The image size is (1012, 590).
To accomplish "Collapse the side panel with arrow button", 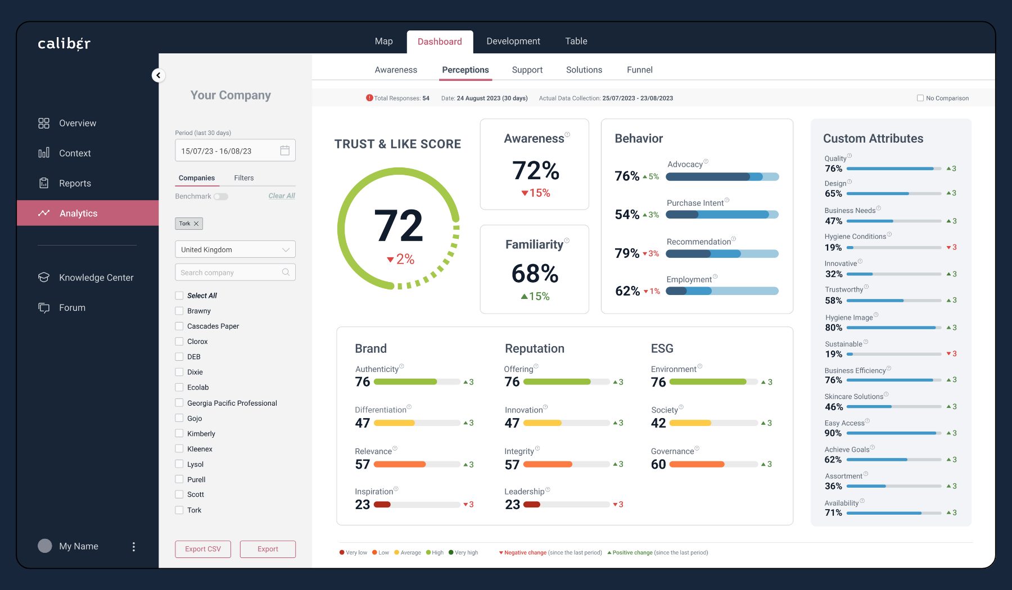I will (159, 75).
